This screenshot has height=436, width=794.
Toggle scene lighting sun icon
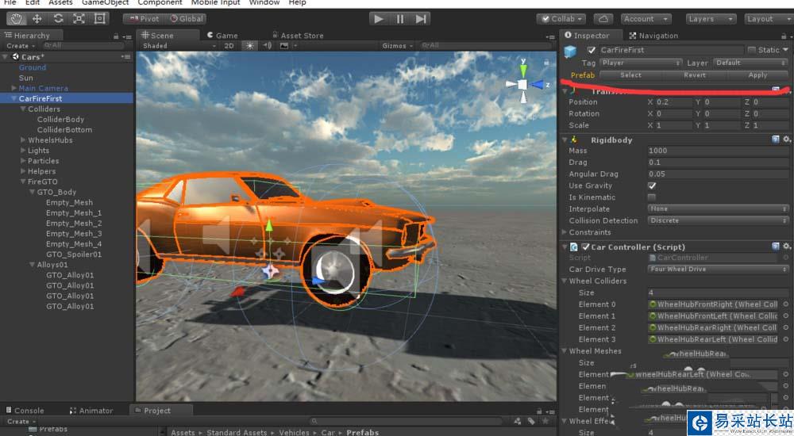(x=250, y=46)
